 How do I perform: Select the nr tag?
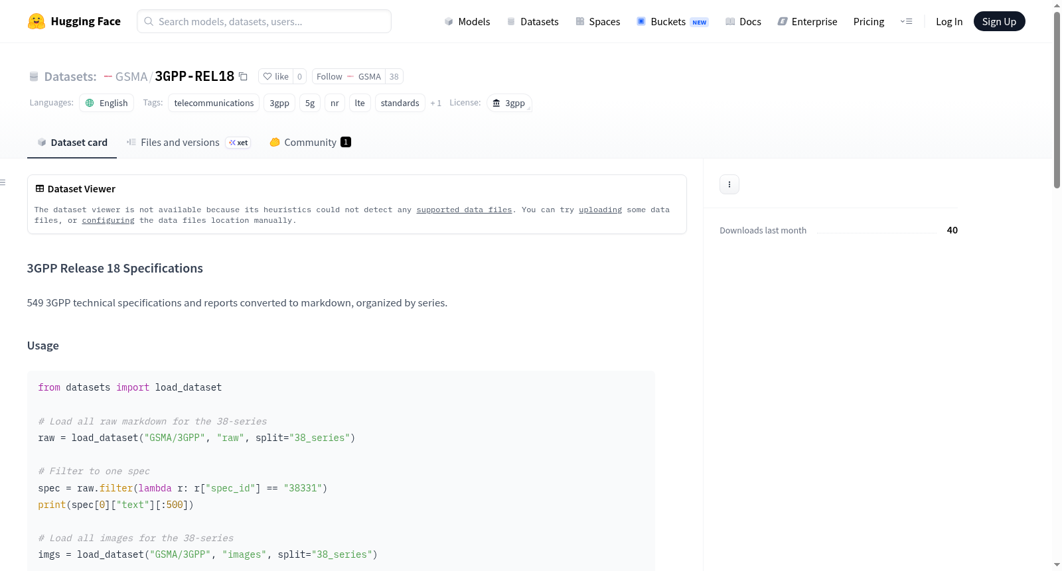click(x=335, y=103)
